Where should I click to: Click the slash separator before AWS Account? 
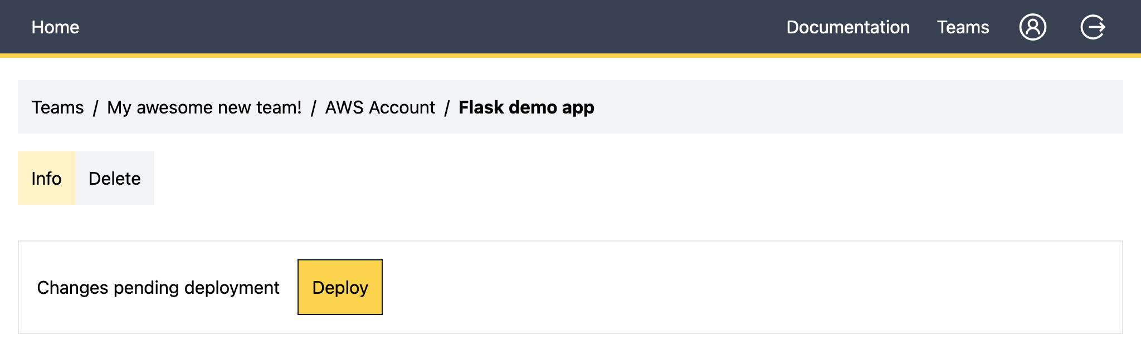(314, 107)
